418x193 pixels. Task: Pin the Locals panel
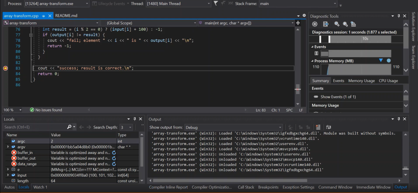click(x=135, y=119)
